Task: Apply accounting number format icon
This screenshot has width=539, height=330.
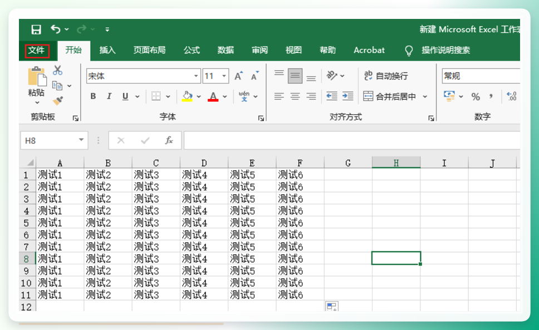Action: (449, 96)
